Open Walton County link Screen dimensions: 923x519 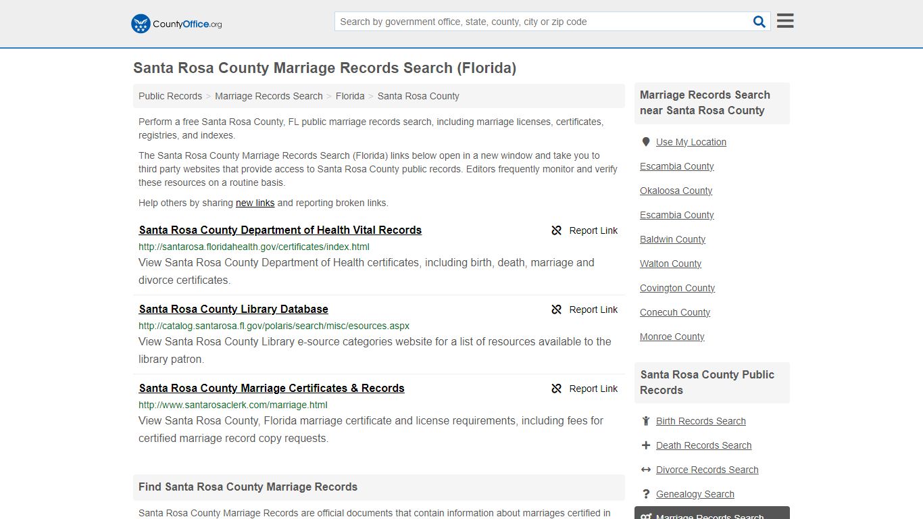[671, 264]
